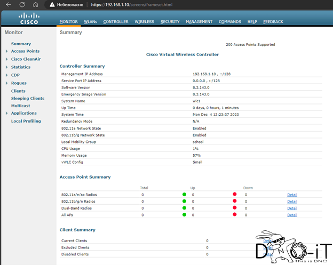Open Detail link for 802.11b/g/n Radios
The image size is (333, 265).
click(x=292, y=202)
